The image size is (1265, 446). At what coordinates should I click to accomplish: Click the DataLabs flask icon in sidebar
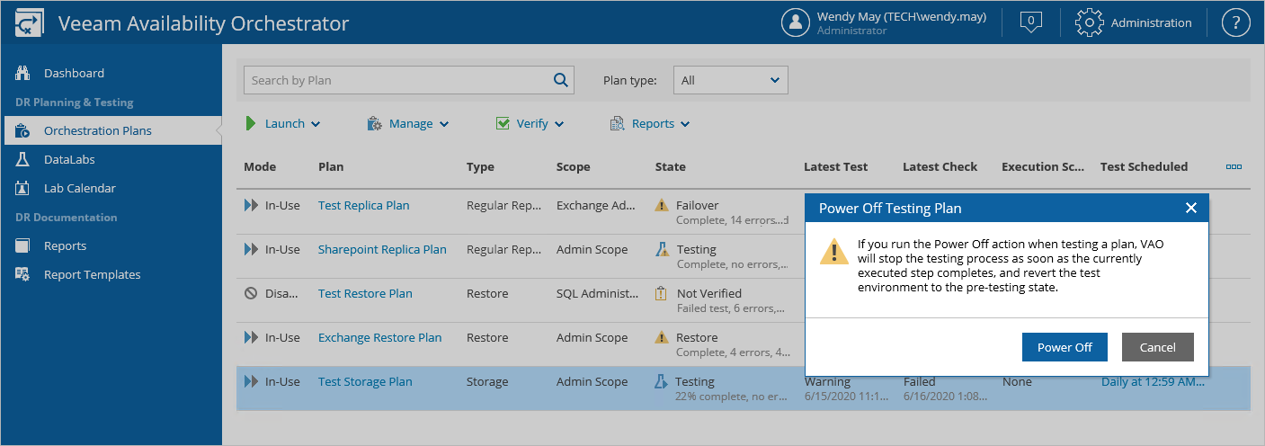(x=23, y=159)
